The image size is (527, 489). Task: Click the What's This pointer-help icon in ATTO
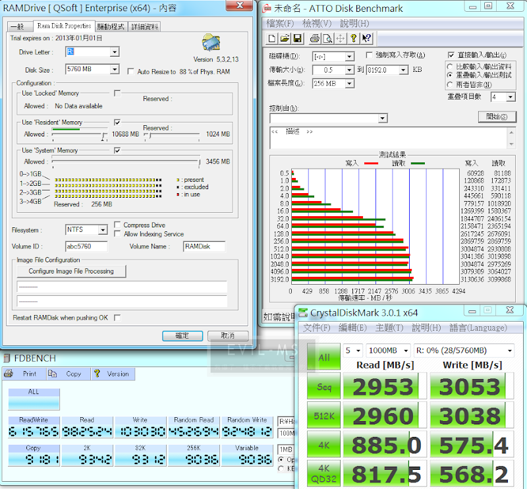366,39
